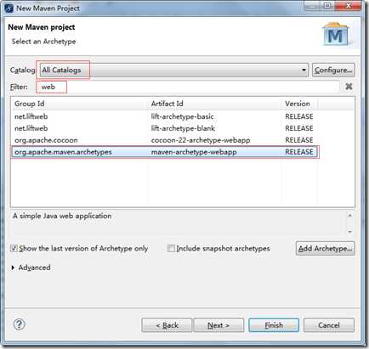Select the lift-archetype-blank row
The image size is (369, 349).
point(164,128)
